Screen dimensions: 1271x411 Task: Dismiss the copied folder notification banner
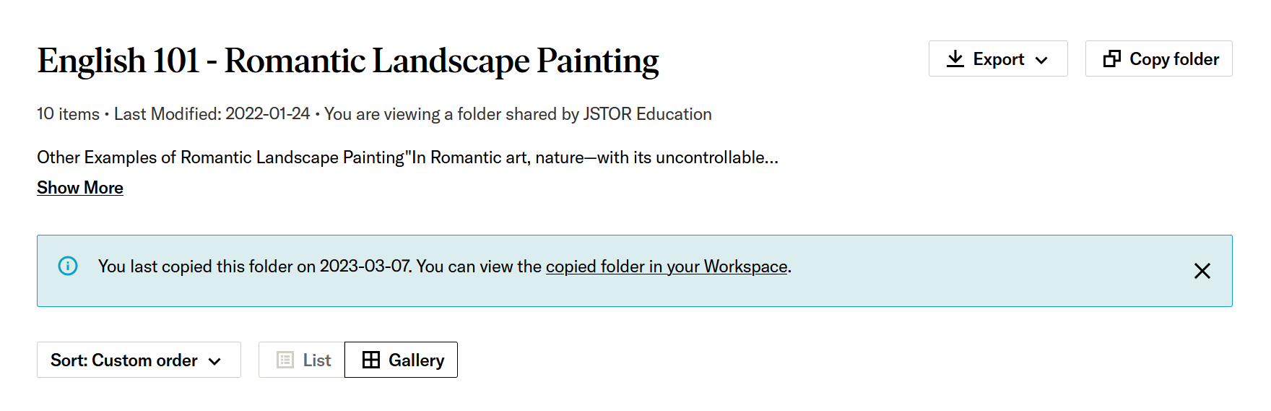click(1202, 271)
